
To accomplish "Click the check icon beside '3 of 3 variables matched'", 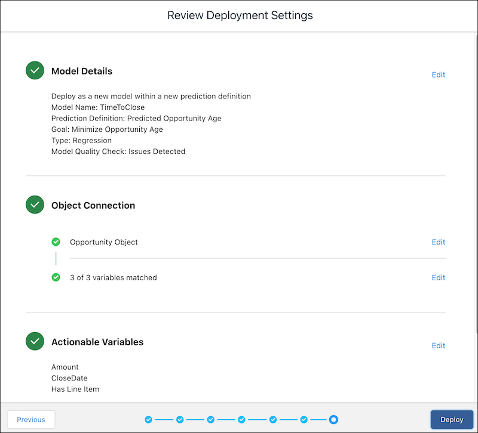I will click(56, 277).
